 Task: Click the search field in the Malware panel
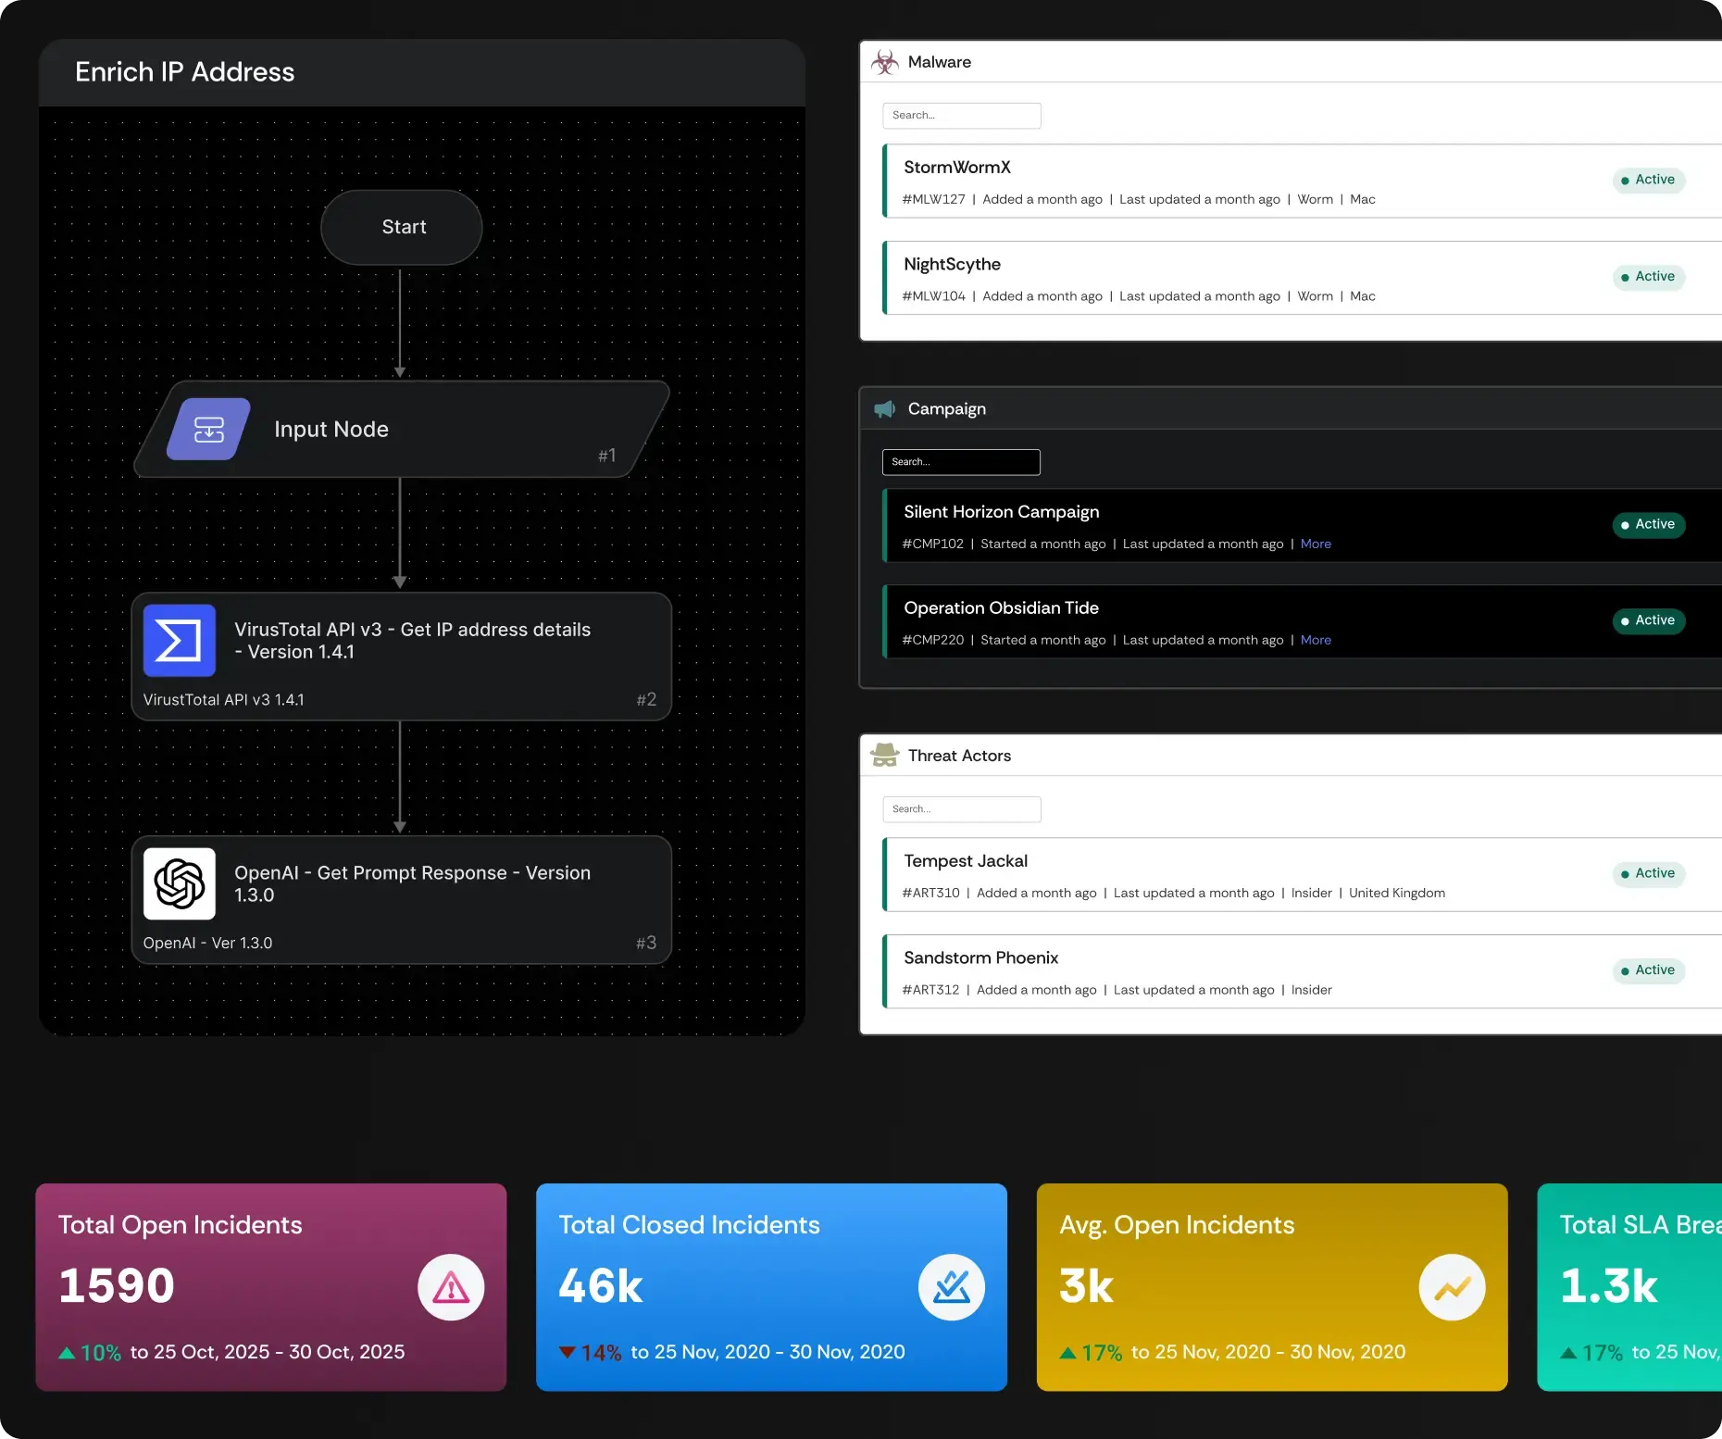[x=961, y=115]
